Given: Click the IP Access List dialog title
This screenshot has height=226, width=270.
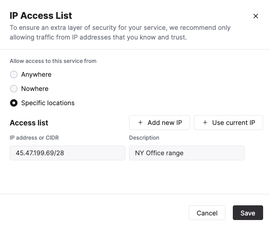Looking at the screenshot, I should [41, 16].
